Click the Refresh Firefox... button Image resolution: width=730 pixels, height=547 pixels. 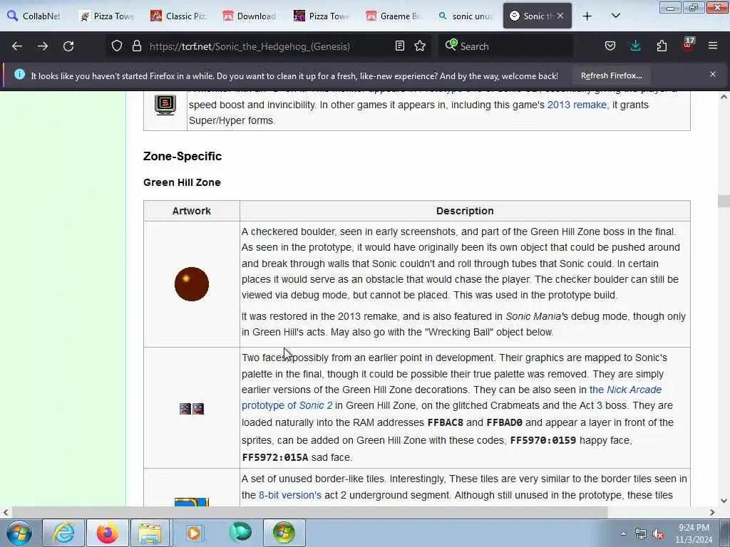click(x=611, y=75)
